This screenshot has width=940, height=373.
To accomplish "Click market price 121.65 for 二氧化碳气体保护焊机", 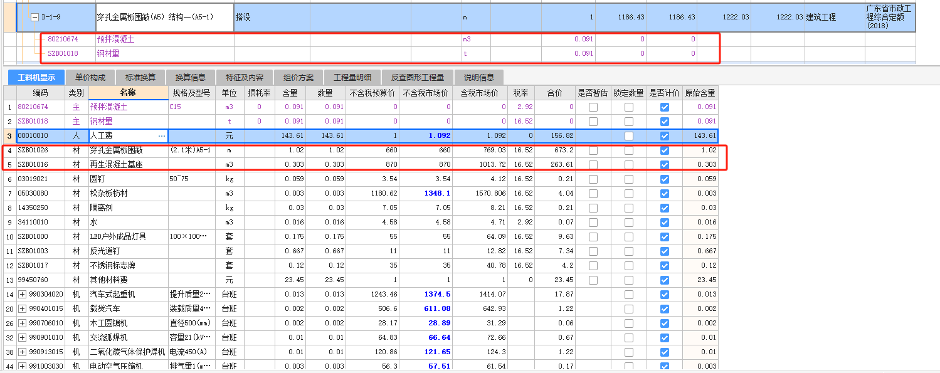I will 426,352.
